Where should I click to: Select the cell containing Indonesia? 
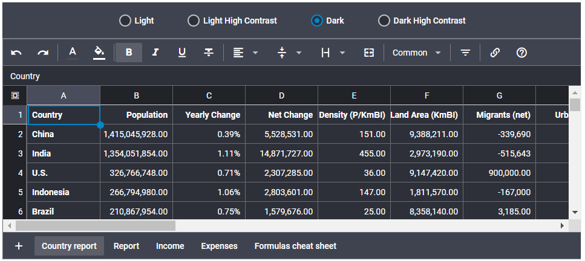pyautogui.click(x=64, y=192)
